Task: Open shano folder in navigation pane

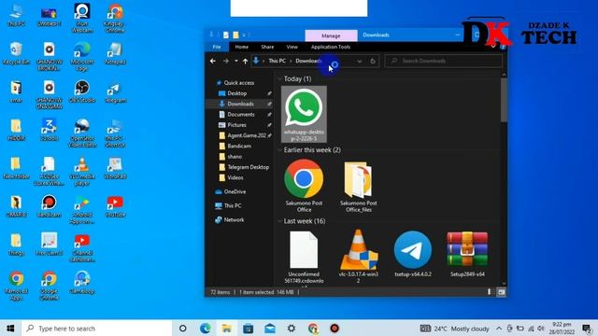Action: (x=235, y=157)
